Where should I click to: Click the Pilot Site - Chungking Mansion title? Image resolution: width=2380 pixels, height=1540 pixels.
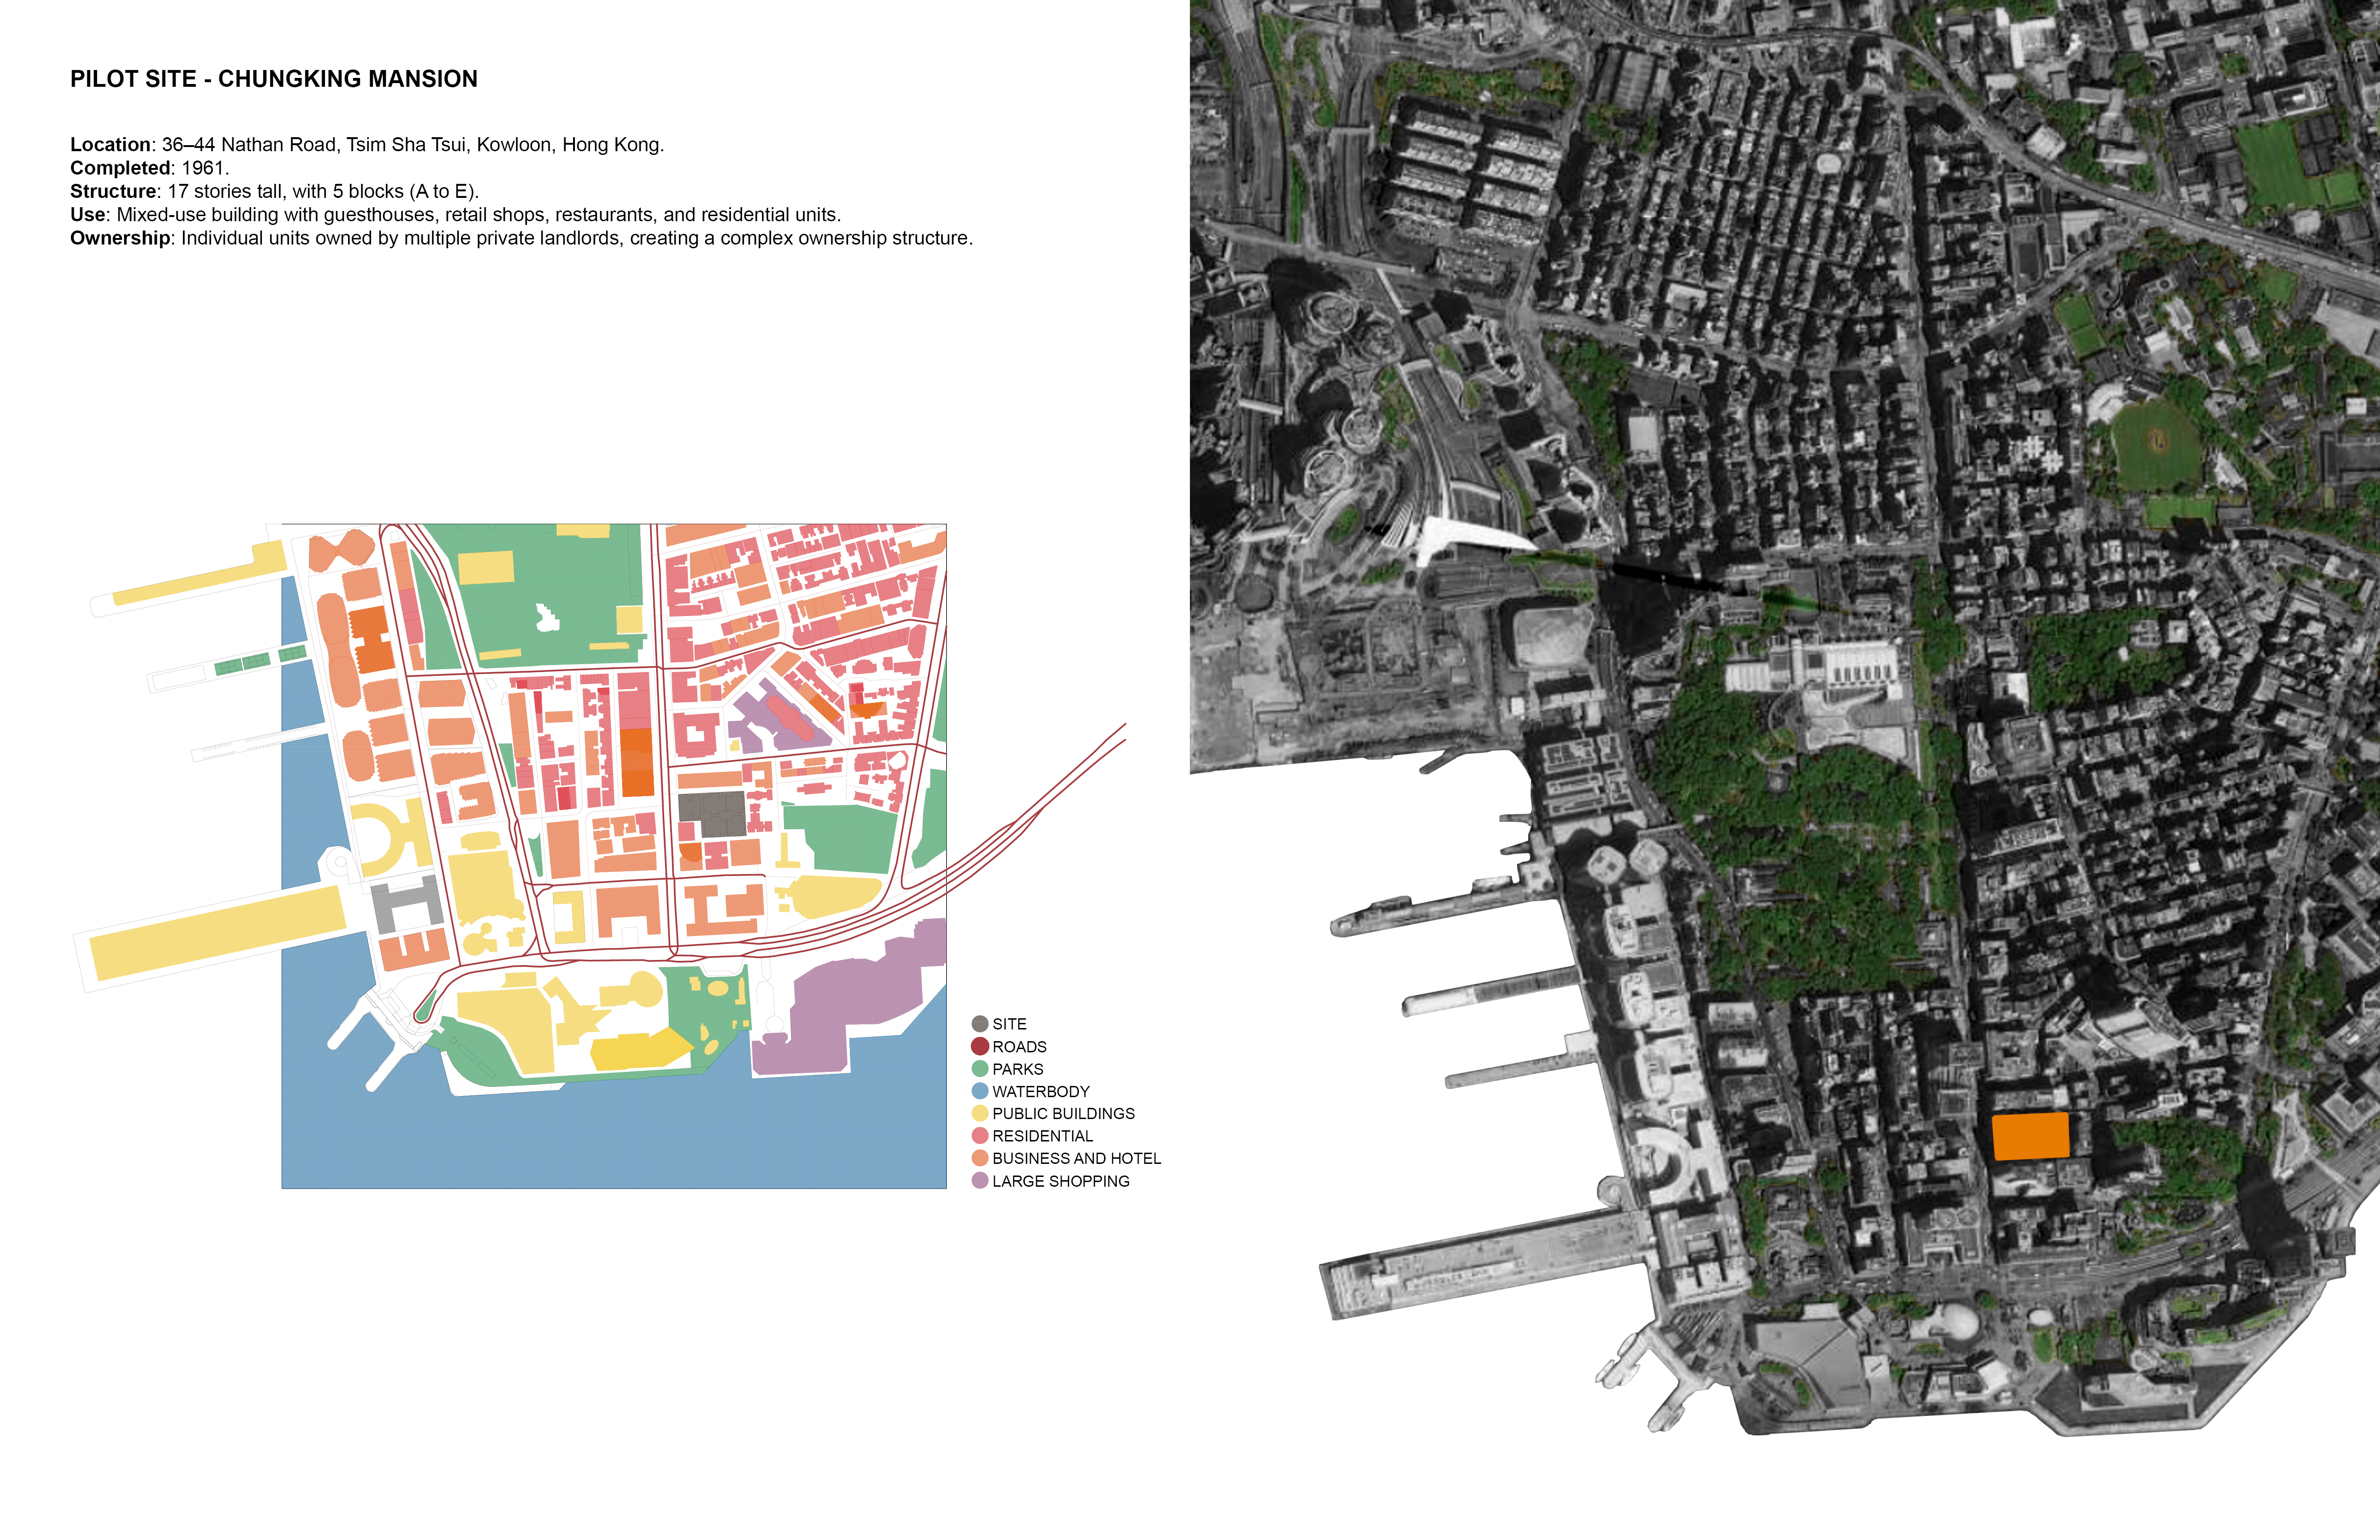[x=273, y=79]
